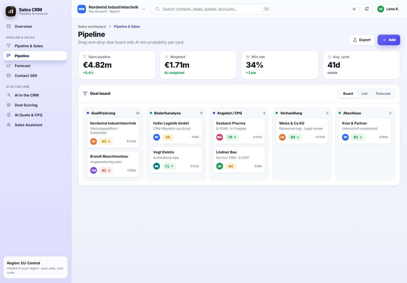Open the Lena K. user menu
Screen dimensions: 407x283
387,9
